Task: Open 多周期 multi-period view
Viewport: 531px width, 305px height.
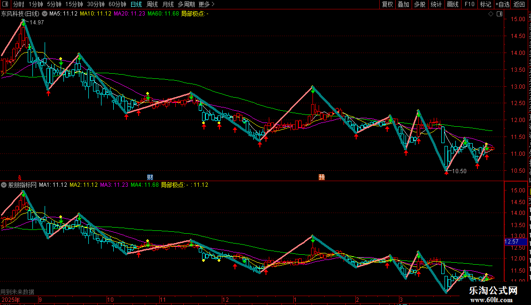Action: point(186,4)
